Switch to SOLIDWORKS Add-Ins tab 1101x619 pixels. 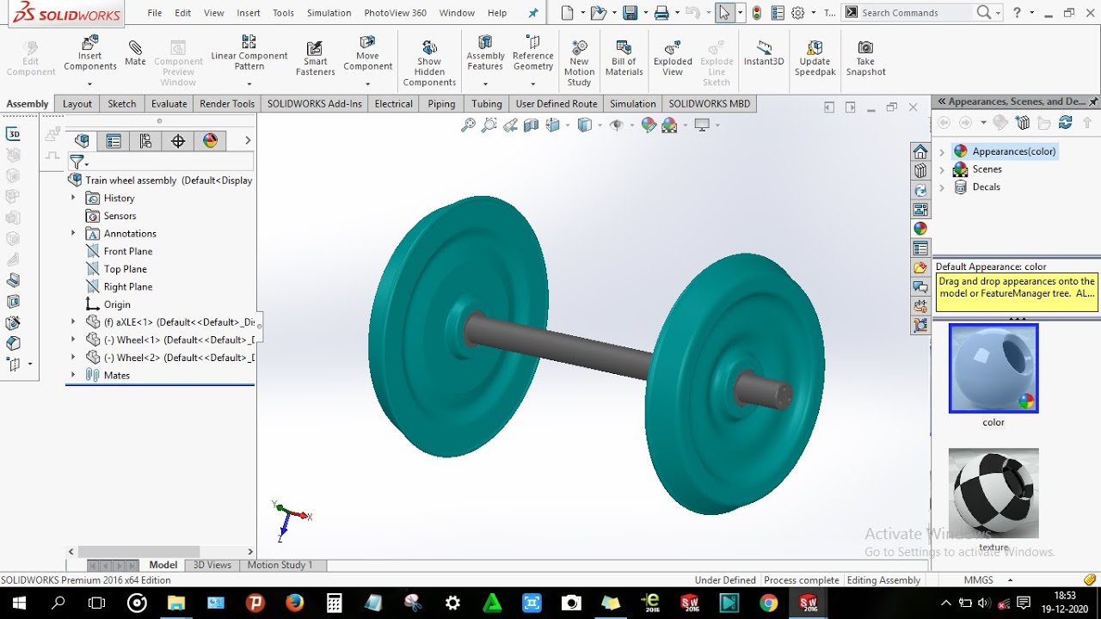pyautogui.click(x=314, y=104)
